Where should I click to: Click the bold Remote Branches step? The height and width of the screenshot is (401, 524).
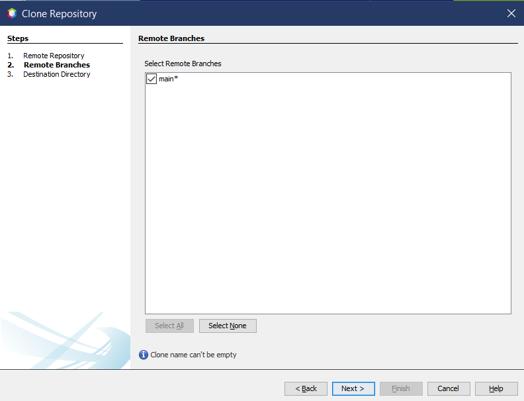(57, 65)
